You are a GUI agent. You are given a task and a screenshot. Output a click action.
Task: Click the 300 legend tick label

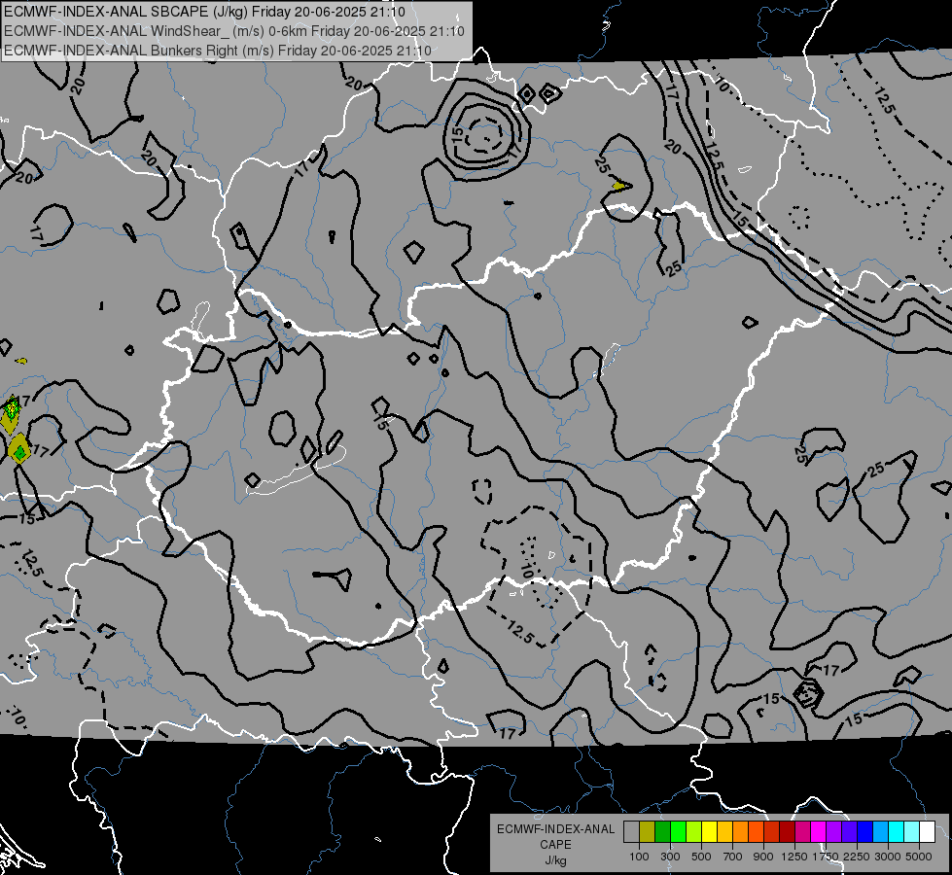670,857
